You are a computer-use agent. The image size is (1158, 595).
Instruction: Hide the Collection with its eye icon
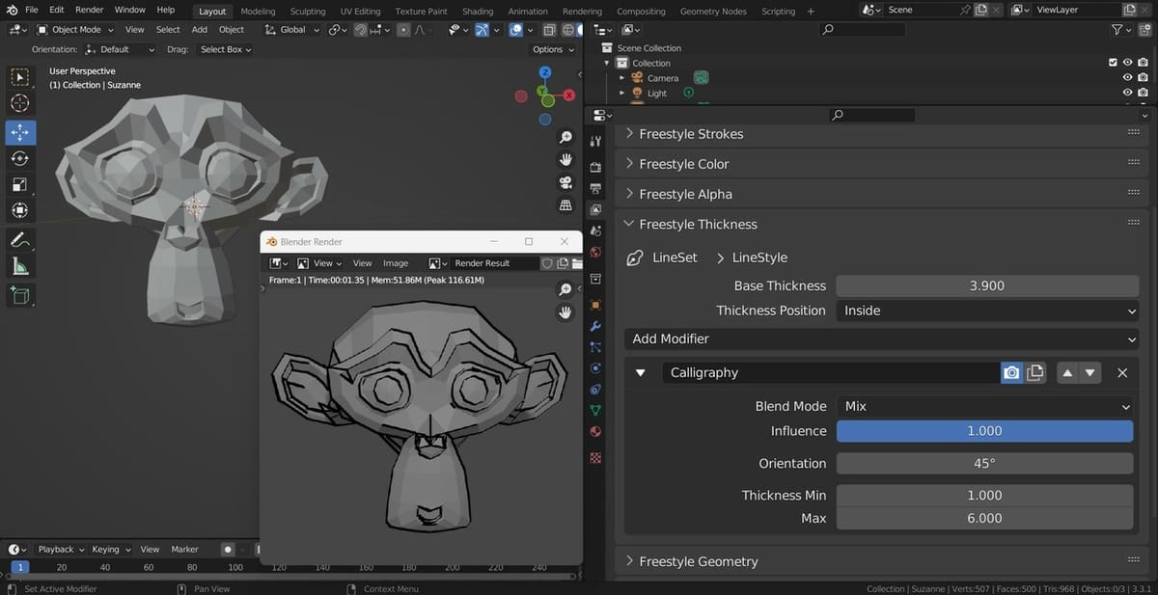[x=1127, y=63]
